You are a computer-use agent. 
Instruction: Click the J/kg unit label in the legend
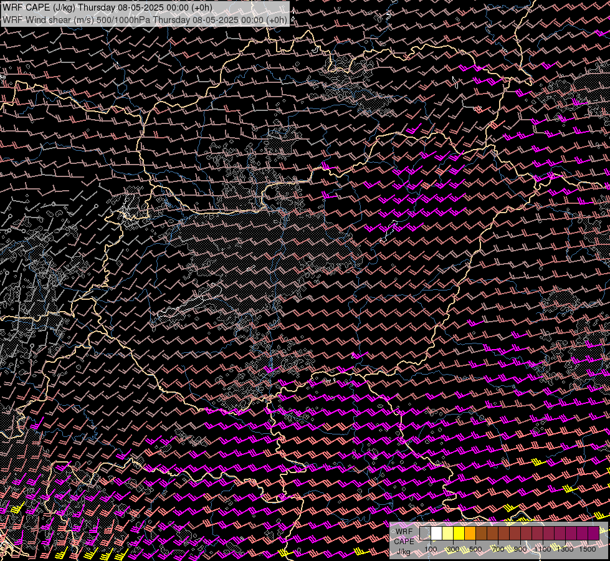403,552
